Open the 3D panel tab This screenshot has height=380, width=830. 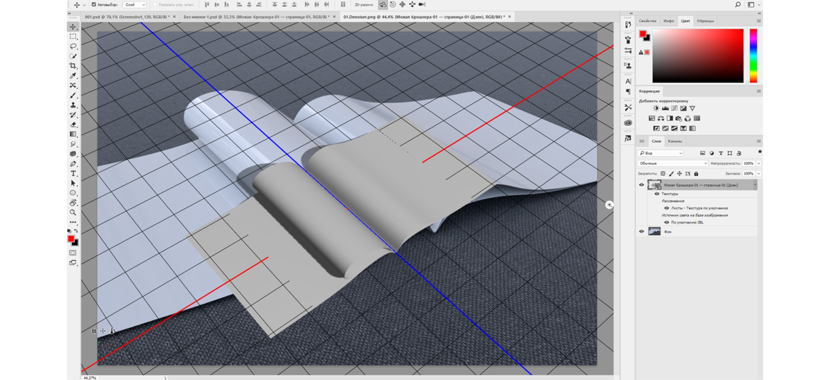click(x=641, y=141)
